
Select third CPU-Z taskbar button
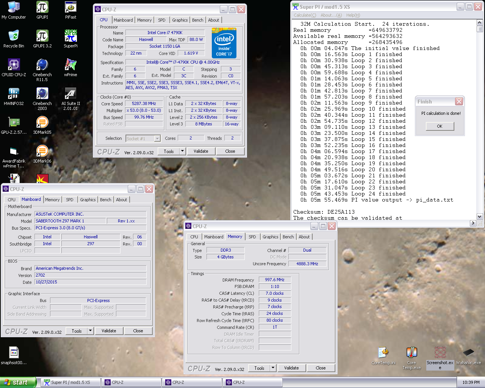252,382
